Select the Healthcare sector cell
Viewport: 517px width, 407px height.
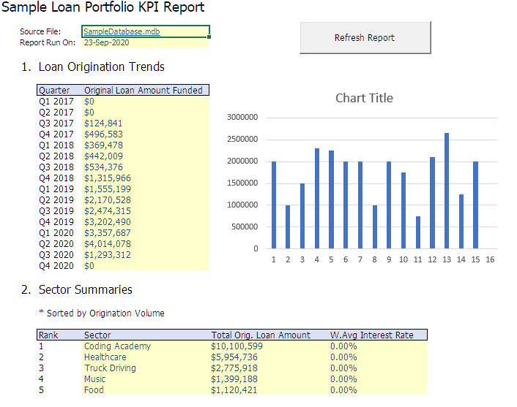105,357
